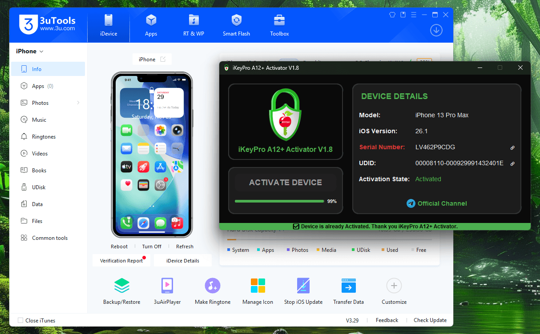540x334 pixels.
Task: Click the Customize plus icon
Action: [x=394, y=286]
